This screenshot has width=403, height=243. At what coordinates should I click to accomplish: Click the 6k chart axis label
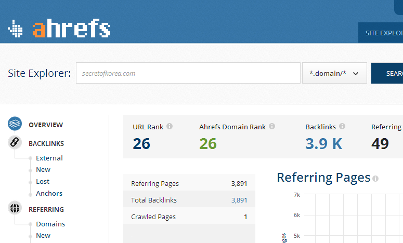[x=297, y=215]
